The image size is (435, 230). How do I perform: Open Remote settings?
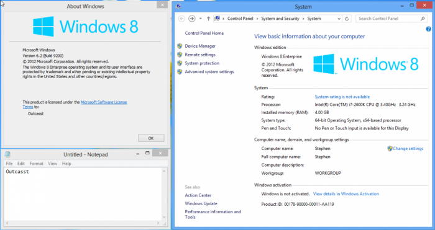click(x=200, y=55)
